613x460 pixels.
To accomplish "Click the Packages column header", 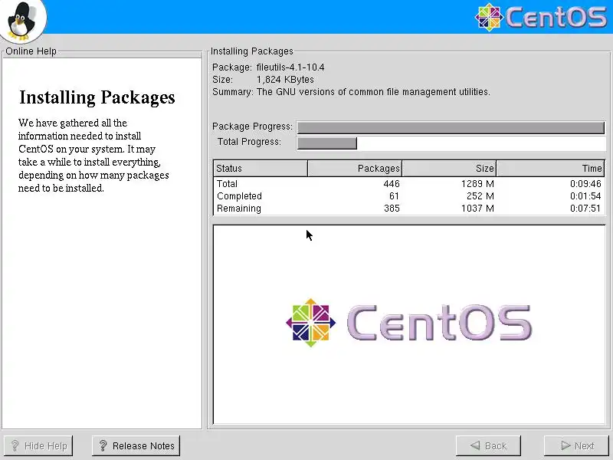I will (x=355, y=168).
